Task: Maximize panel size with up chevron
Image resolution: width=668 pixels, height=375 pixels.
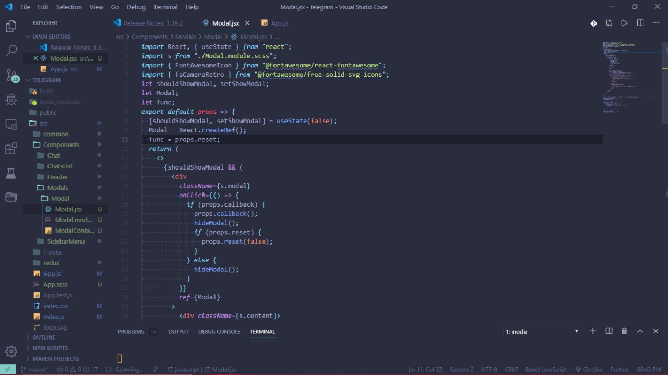Action: (x=640, y=331)
